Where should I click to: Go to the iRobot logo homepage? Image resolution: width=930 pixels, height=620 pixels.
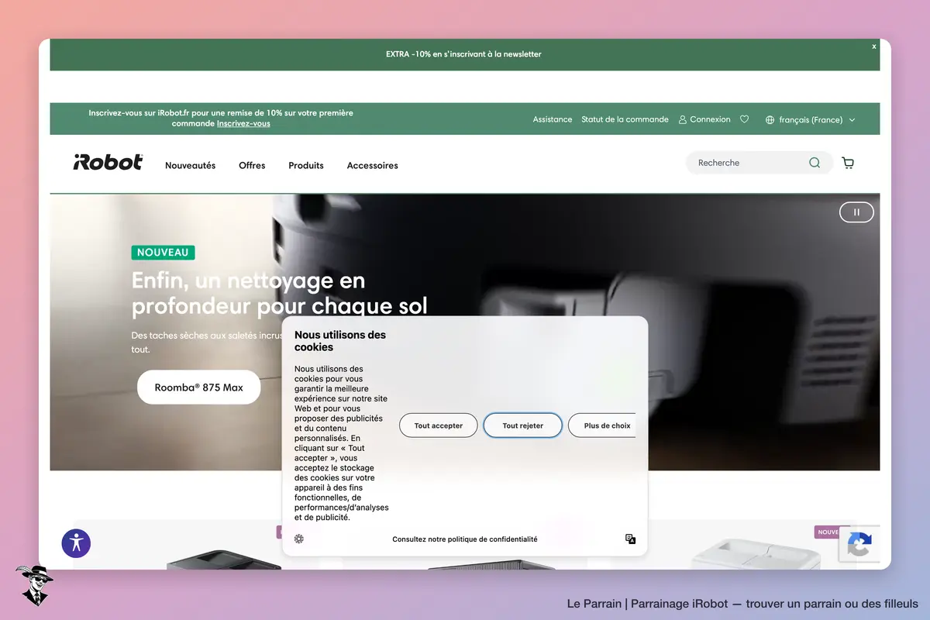click(108, 162)
